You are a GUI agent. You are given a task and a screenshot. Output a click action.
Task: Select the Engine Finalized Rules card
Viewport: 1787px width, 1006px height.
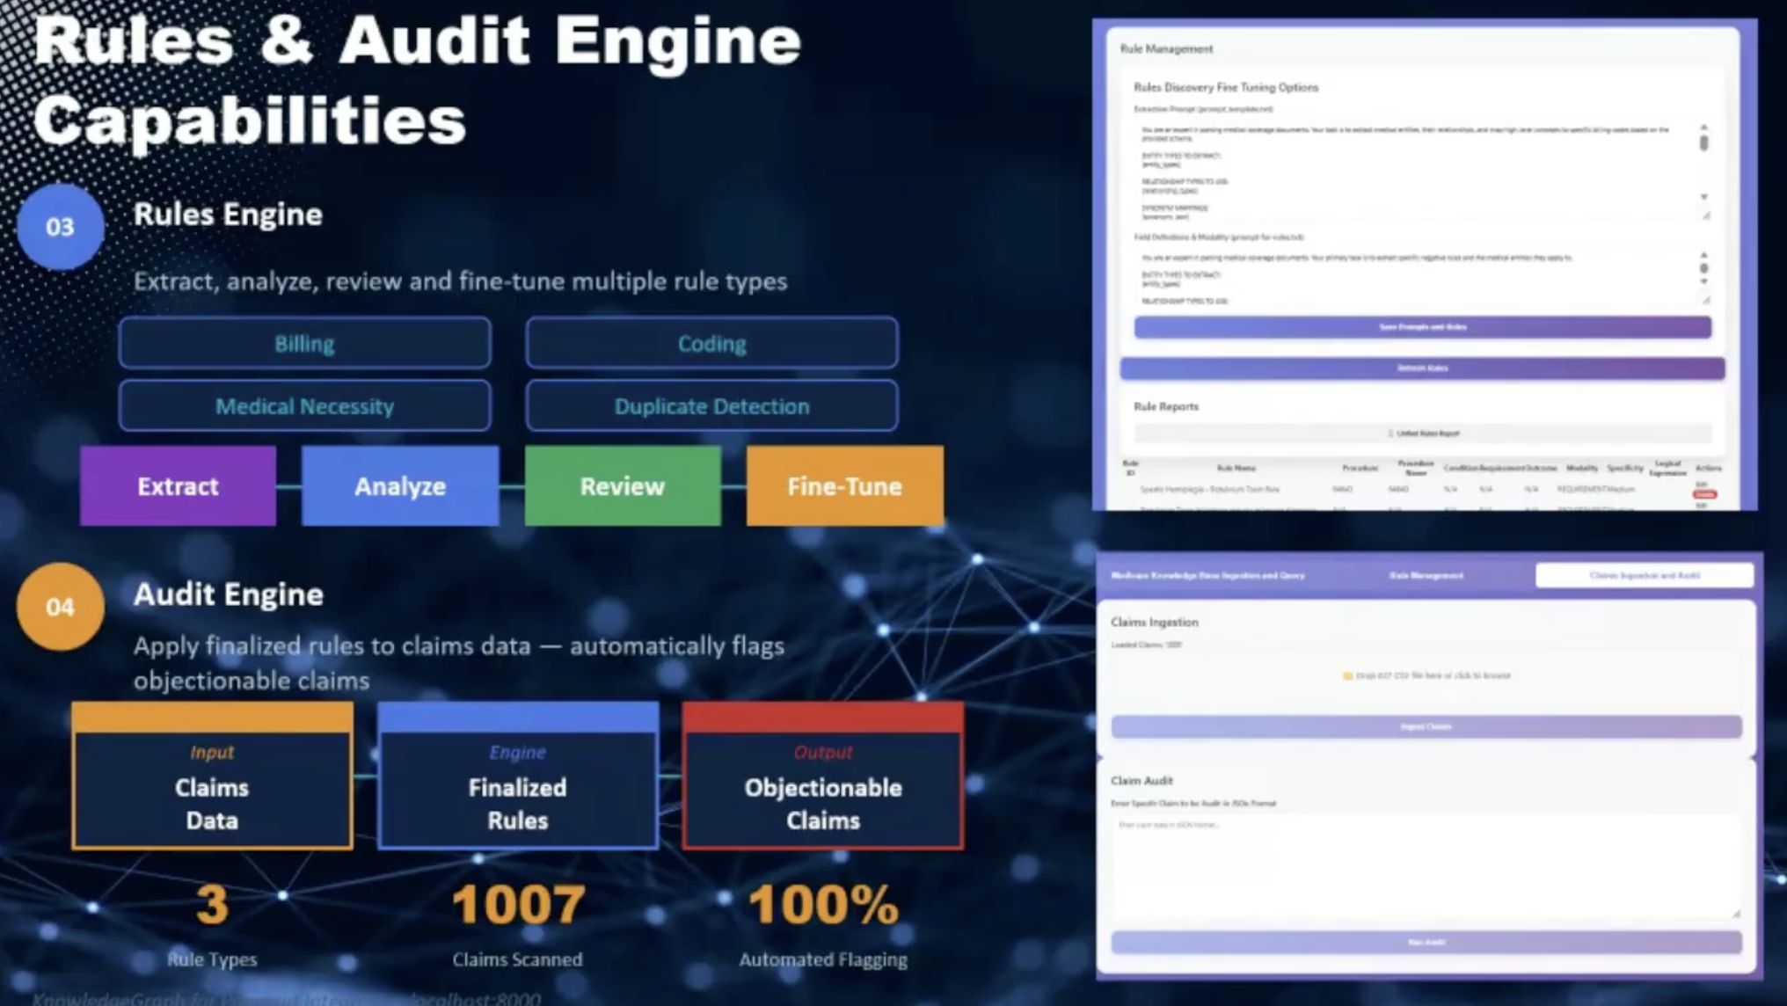[518, 776]
